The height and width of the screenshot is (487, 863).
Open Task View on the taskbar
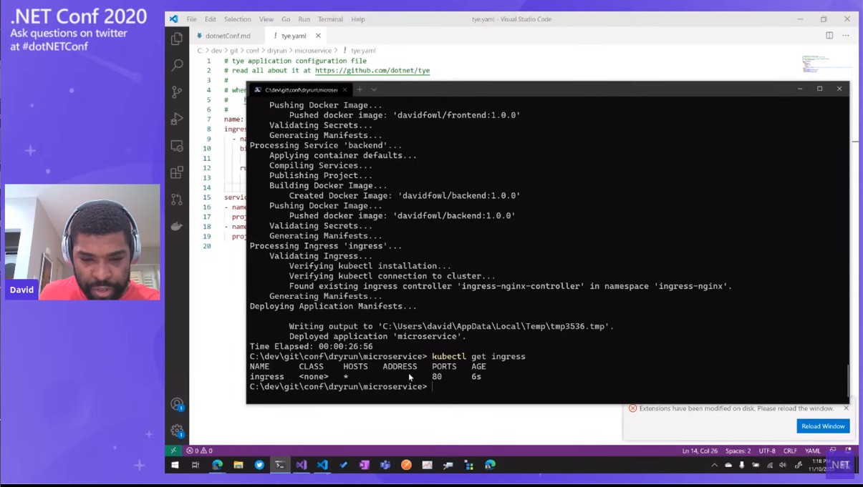[x=196, y=465]
